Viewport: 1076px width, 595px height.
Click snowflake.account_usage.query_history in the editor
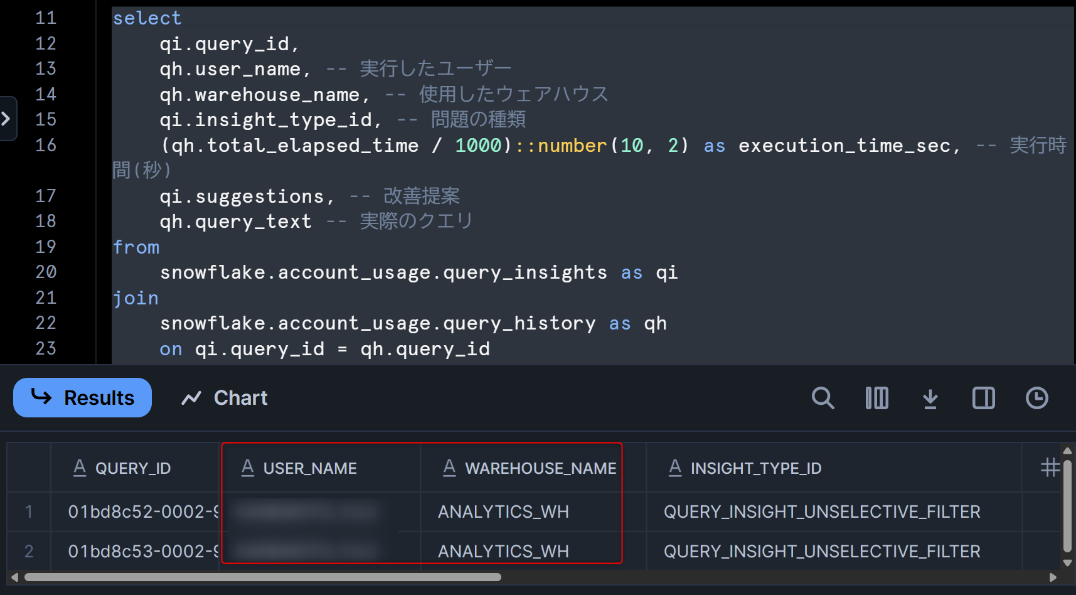[378, 323]
